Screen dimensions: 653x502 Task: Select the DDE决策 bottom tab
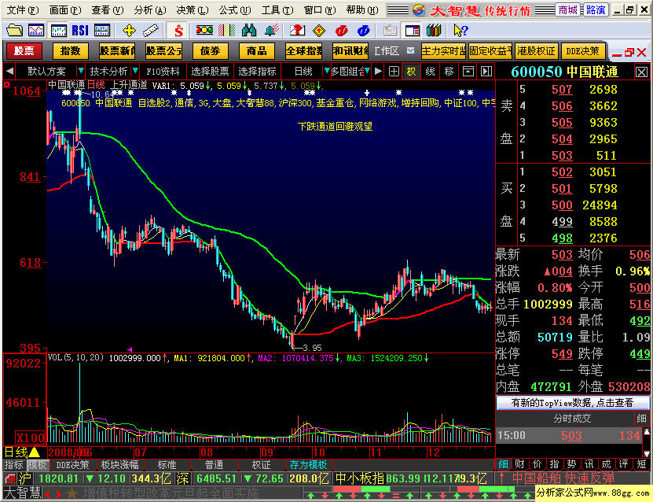point(72,464)
